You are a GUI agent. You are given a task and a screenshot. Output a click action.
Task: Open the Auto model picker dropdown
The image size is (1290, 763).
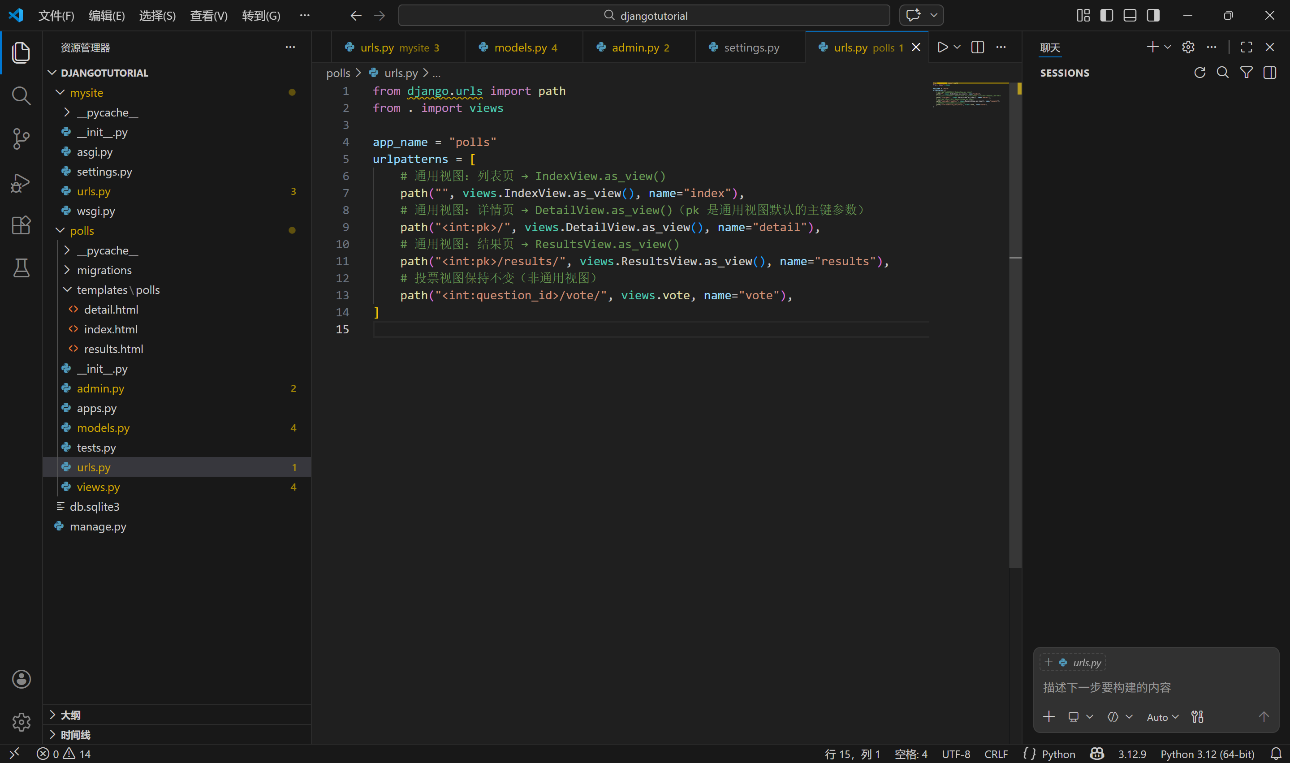click(x=1162, y=717)
